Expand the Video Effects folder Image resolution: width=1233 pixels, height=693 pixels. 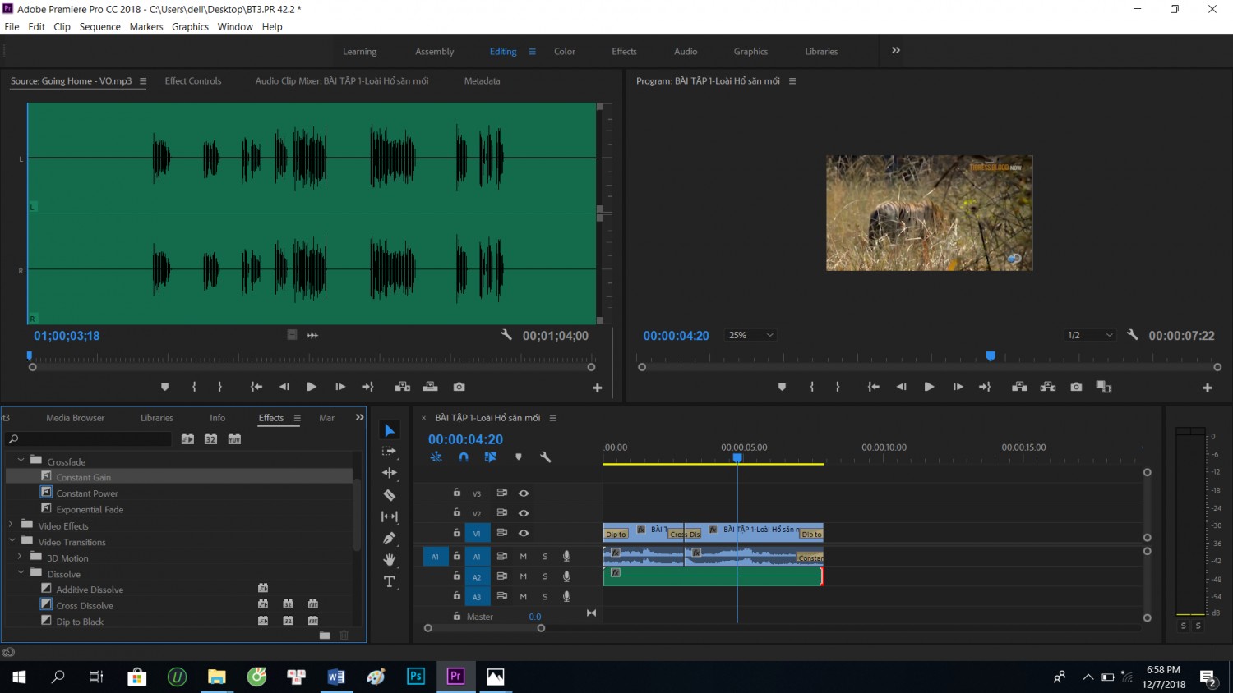pos(12,525)
